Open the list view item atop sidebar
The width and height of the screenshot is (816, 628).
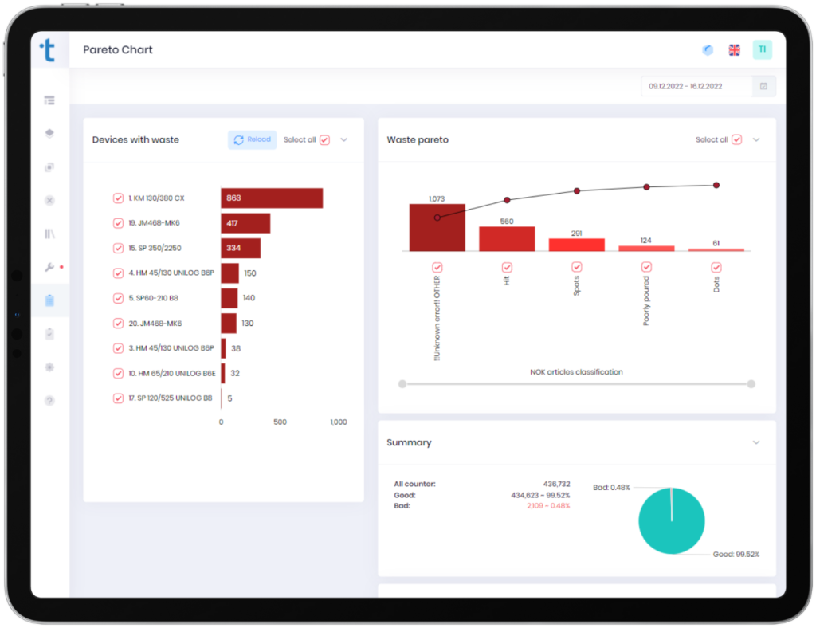(x=49, y=100)
